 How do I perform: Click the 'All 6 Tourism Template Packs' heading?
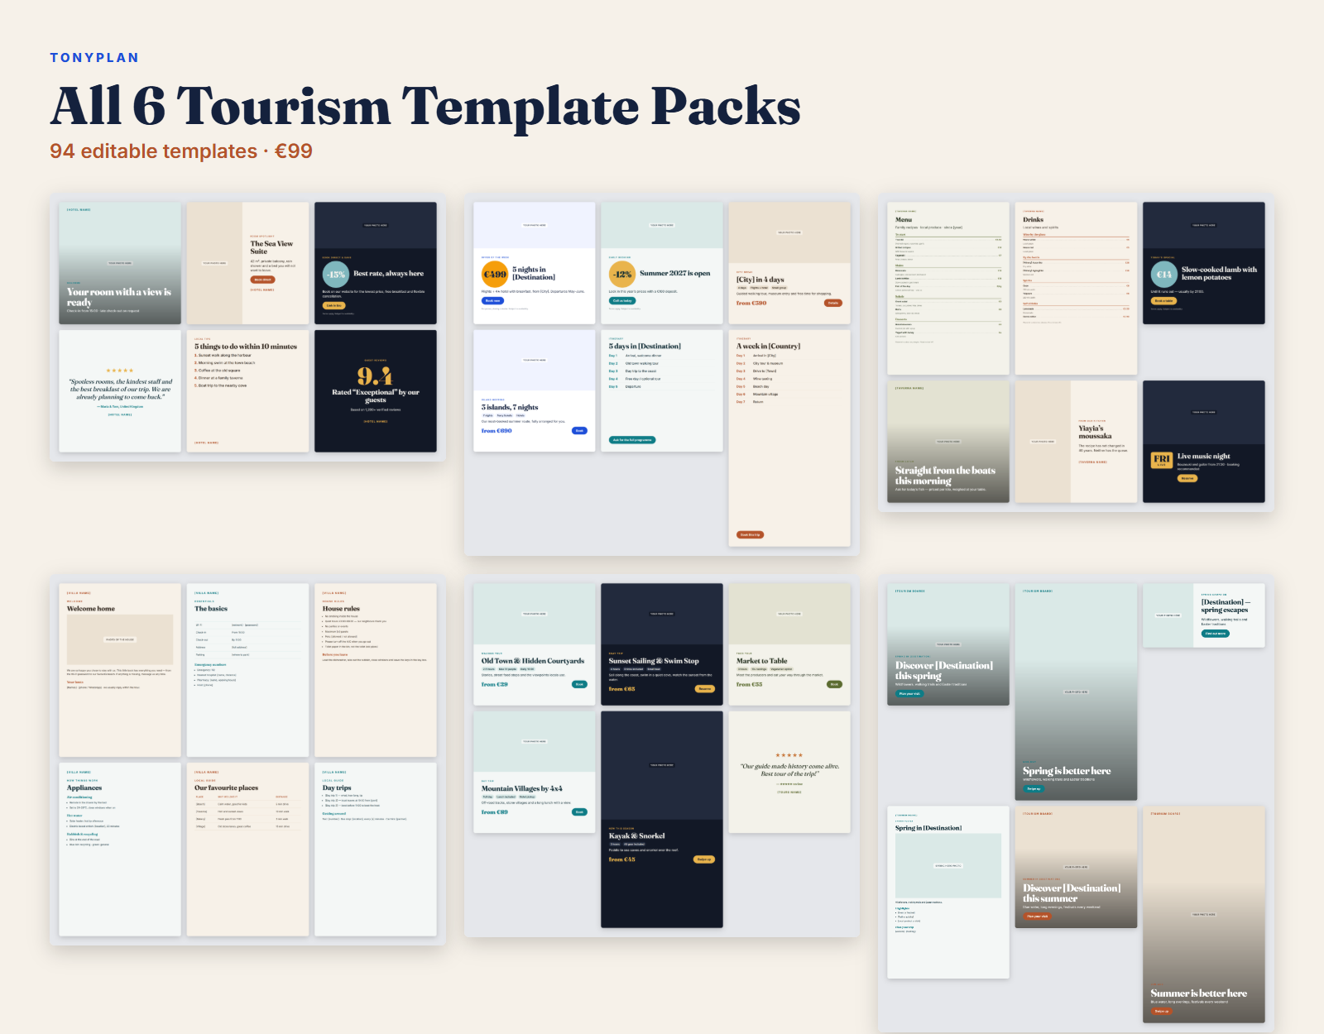click(x=425, y=106)
